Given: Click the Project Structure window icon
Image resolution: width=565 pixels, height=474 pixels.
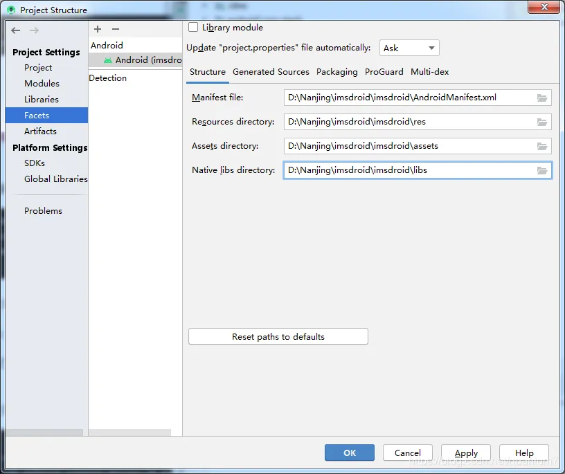Looking at the screenshot, I should 11,10.
